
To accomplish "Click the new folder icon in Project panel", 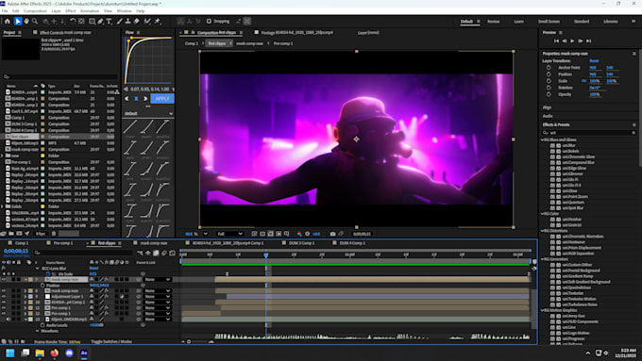I will (11, 234).
